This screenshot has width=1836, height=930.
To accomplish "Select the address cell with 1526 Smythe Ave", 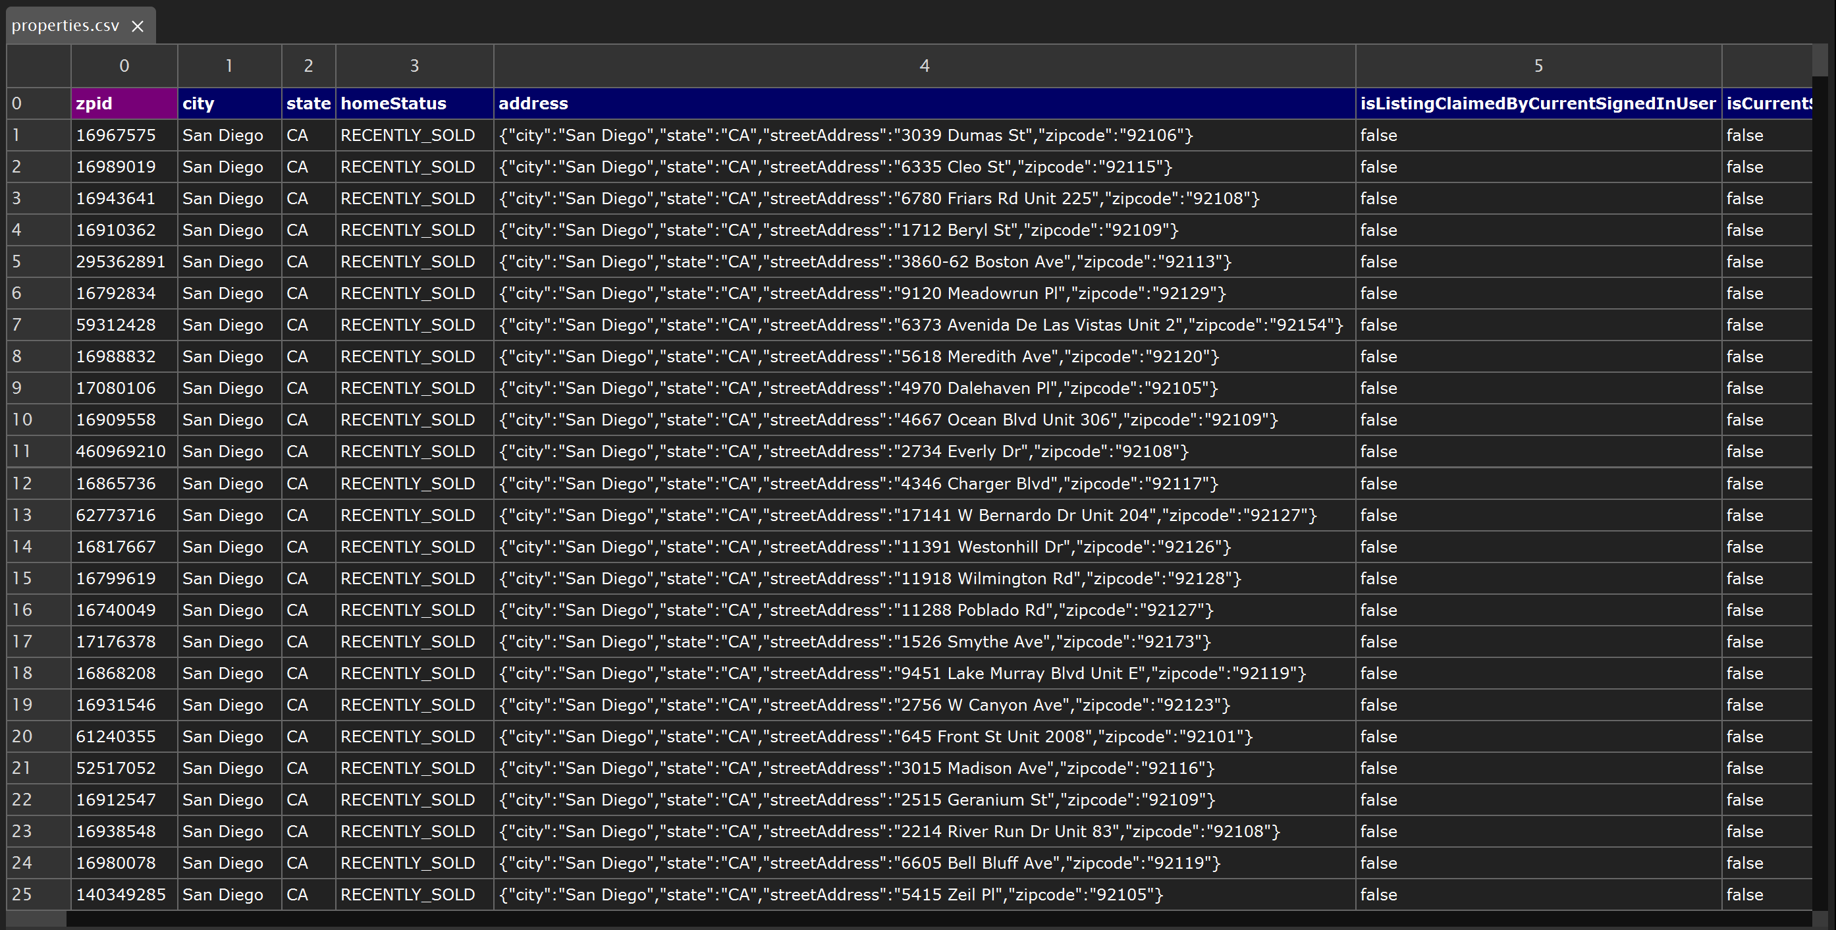I will tap(925, 642).
